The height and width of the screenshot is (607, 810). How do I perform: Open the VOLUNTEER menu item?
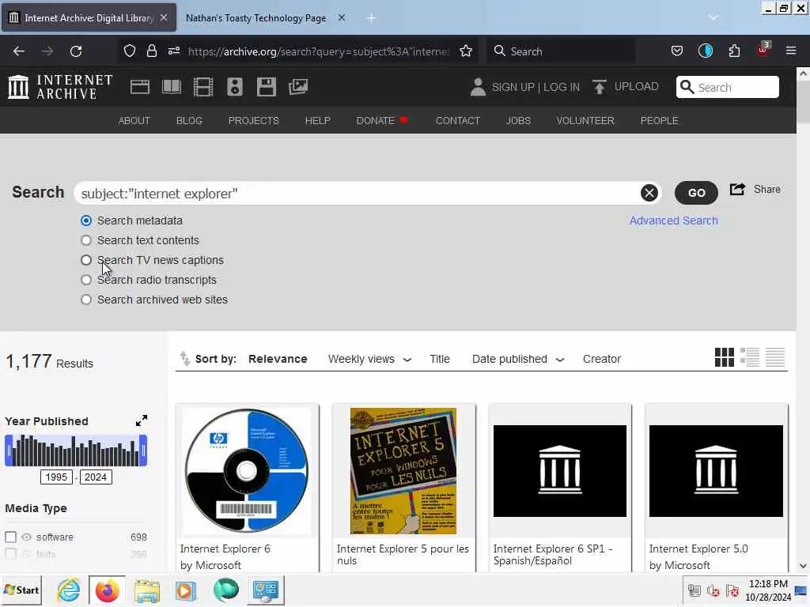(585, 120)
